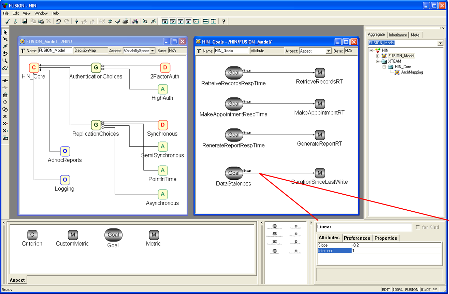This screenshot has width=449, height=294.
Task: Click the Save floppy disk toolbar icon
Action: [25, 21]
